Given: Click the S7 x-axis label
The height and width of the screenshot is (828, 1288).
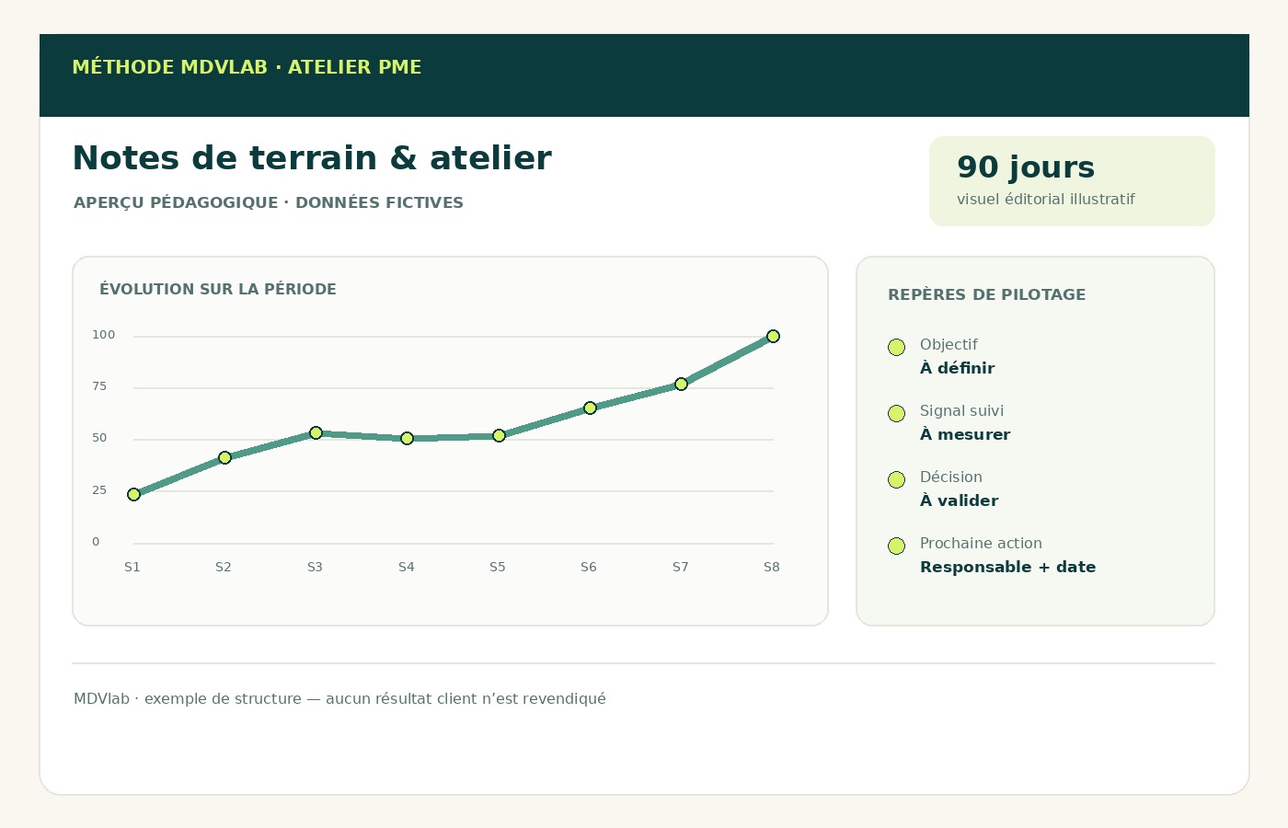Looking at the screenshot, I should click(x=681, y=567).
